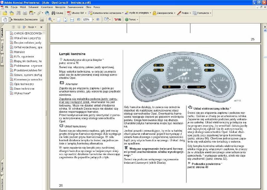This screenshot has height=190, width=267.
Task: Click the vertical scrollbar up arrow
Action: [265, 31]
